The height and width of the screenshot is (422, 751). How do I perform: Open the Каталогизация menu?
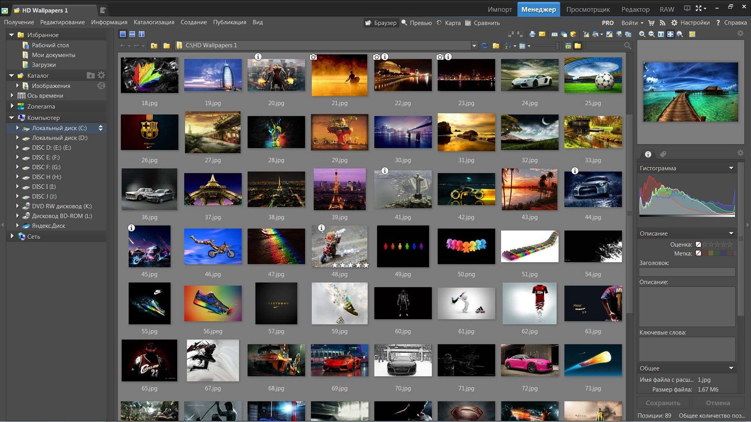click(154, 22)
